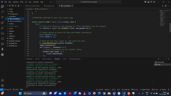
Task: Click the main branch status item
Action: click(x=7, y=90)
